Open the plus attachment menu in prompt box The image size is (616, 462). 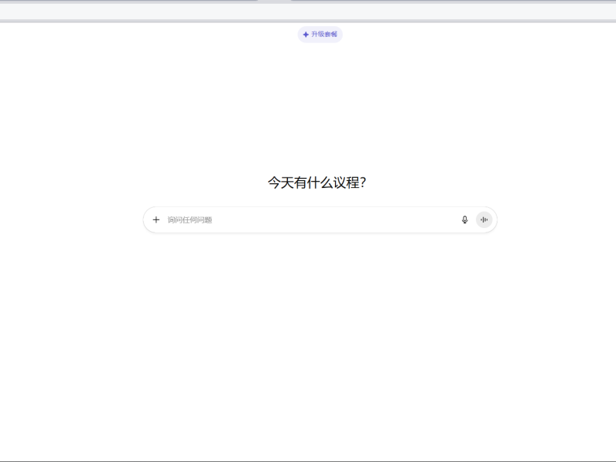pos(156,219)
